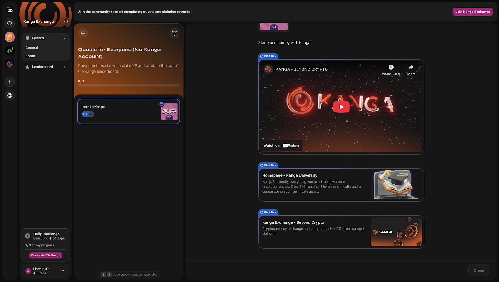
Task: Open the globe explore icon in sidebar
Action: [x=10, y=95]
